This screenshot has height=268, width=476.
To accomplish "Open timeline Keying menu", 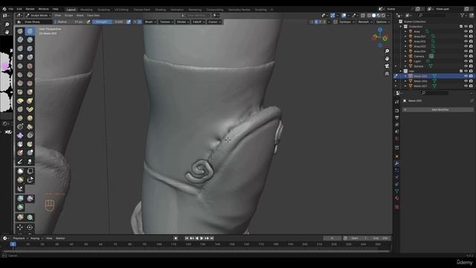I will point(36,238).
